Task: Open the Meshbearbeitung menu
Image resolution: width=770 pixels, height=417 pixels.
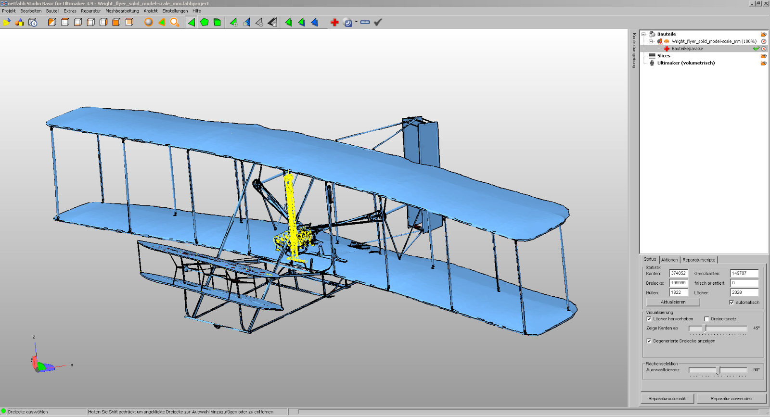Action: tap(122, 11)
